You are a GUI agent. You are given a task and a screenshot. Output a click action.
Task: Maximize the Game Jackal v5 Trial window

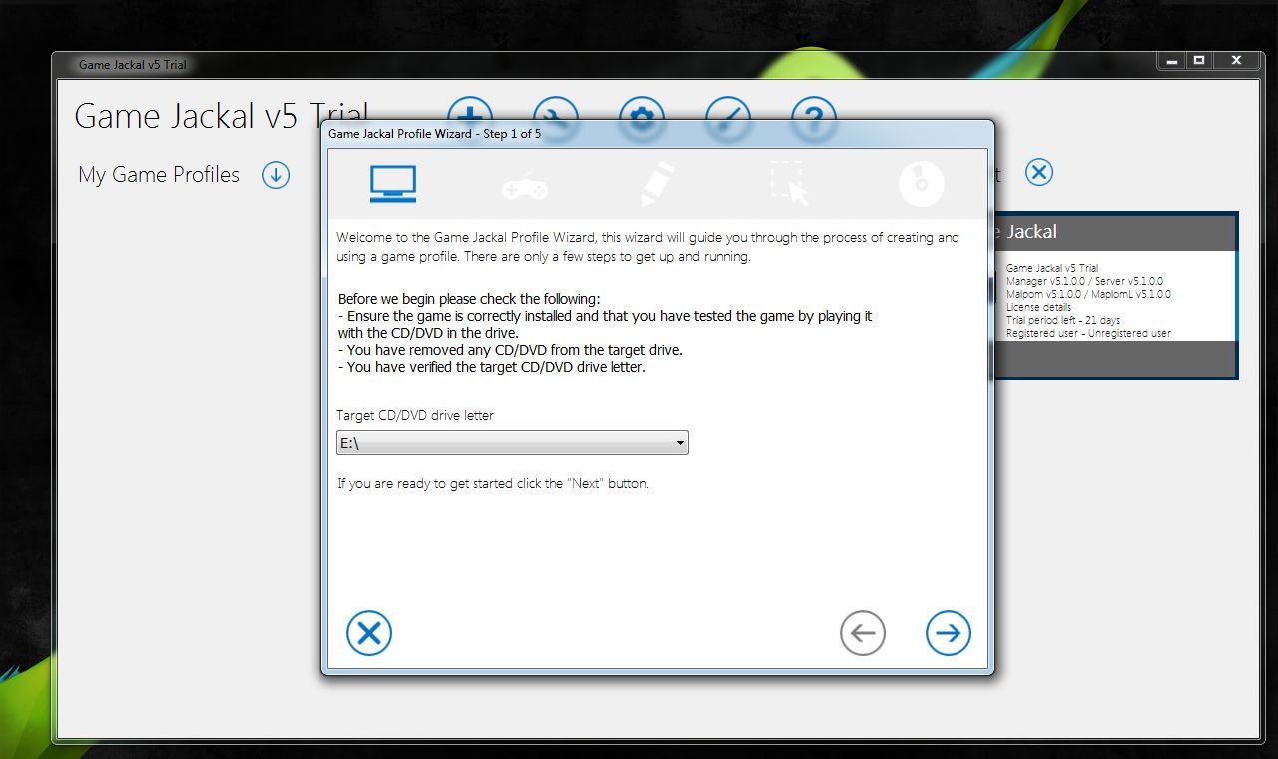tap(1199, 61)
